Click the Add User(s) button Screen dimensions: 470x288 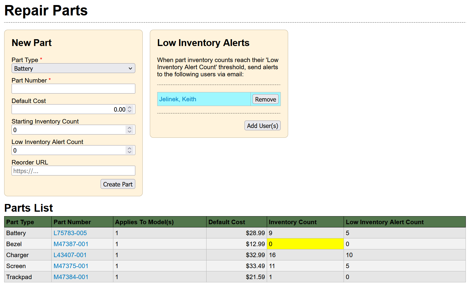pos(262,126)
